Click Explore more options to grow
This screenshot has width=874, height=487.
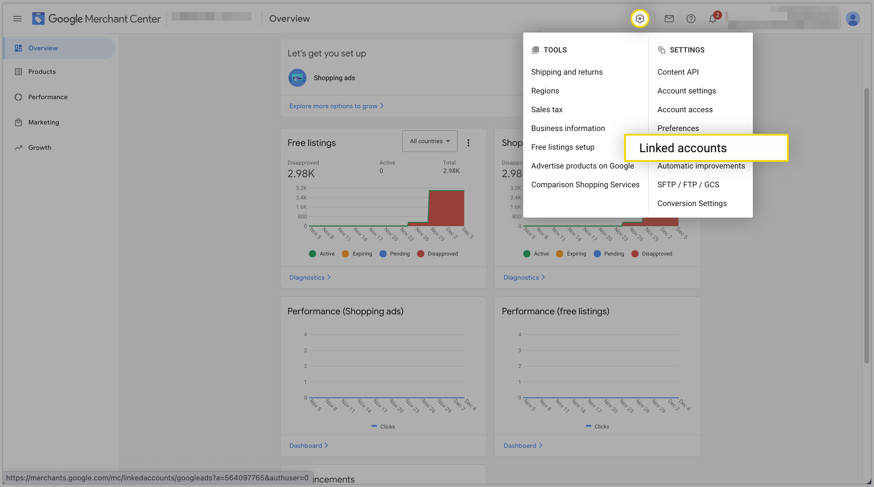click(336, 106)
